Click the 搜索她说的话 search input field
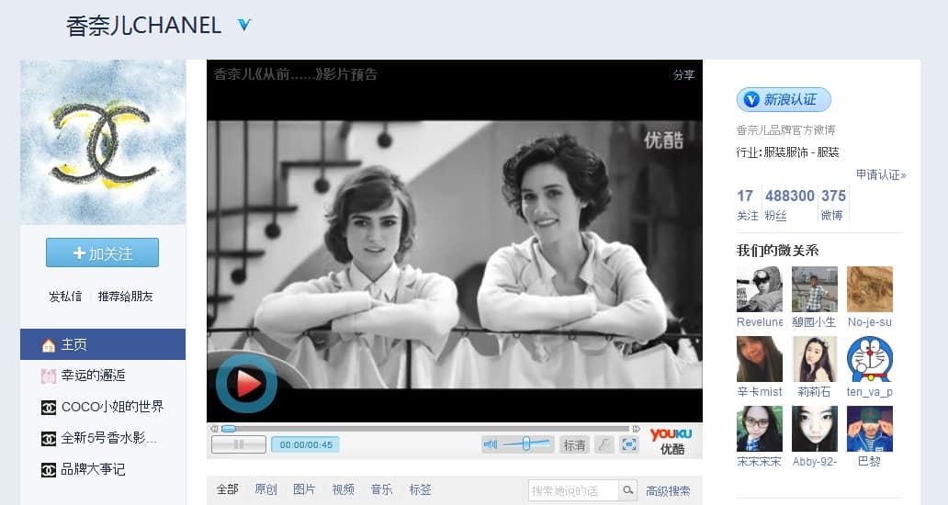Image resolution: width=948 pixels, height=505 pixels. 573,490
